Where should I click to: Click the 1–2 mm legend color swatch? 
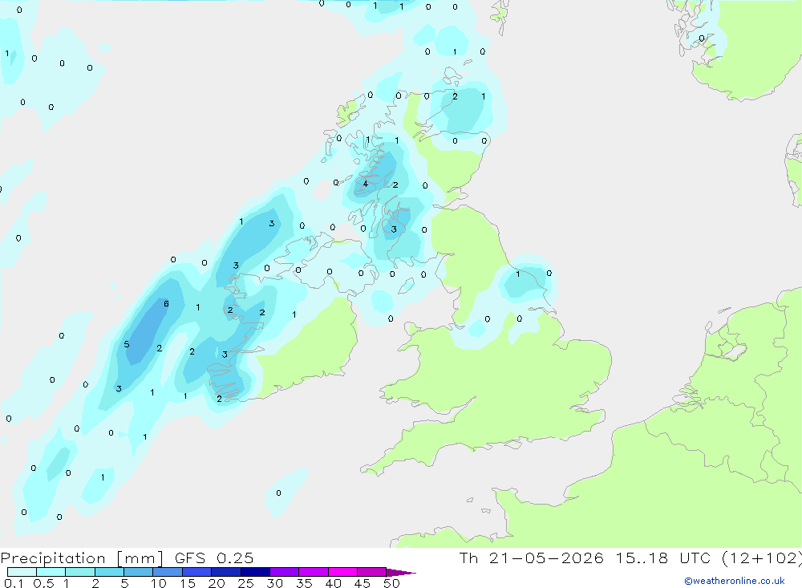click(79, 572)
